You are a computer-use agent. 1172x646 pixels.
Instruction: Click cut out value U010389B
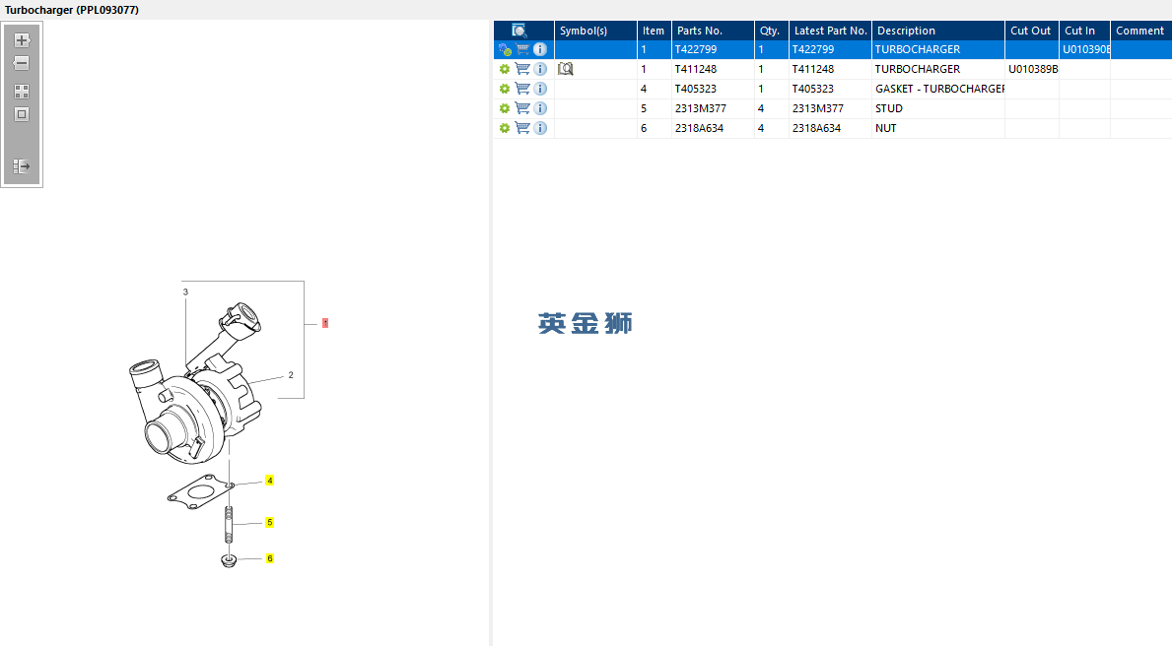[1033, 69]
